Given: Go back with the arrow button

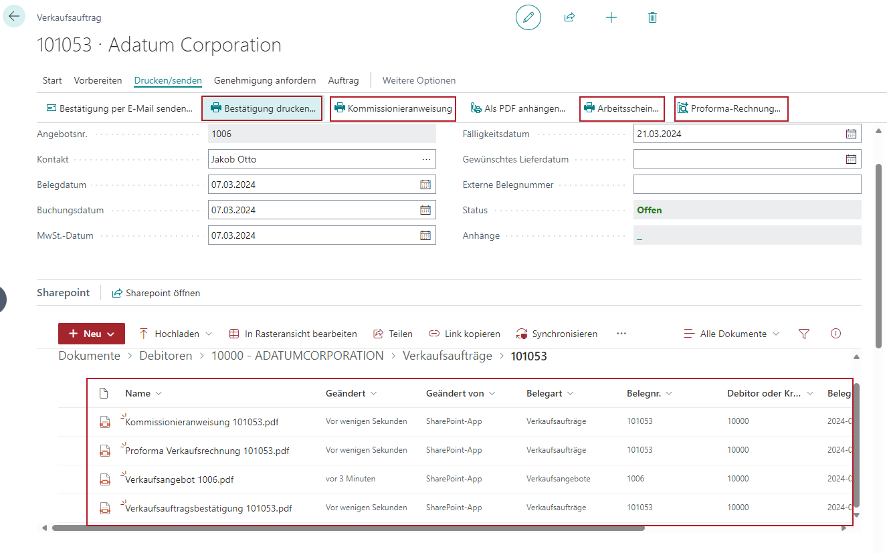Looking at the screenshot, I should click(x=14, y=16).
